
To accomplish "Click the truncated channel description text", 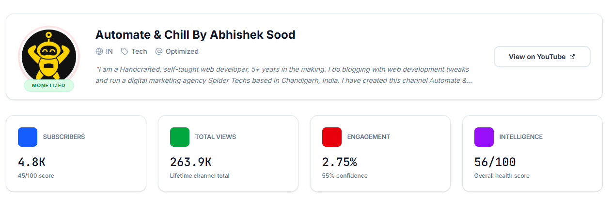I will (x=284, y=75).
